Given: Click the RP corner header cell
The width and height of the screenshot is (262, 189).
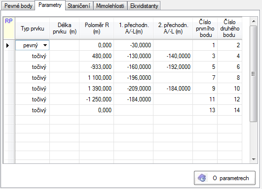Looking at the screenshot, I should (9, 28).
